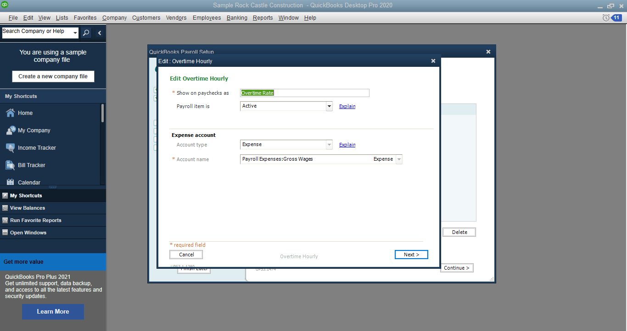Open the Account type dropdown arrow
This screenshot has width=627, height=331.
(x=329, y=145)
